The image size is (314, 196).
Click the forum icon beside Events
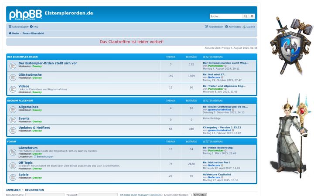pos(13,120)
